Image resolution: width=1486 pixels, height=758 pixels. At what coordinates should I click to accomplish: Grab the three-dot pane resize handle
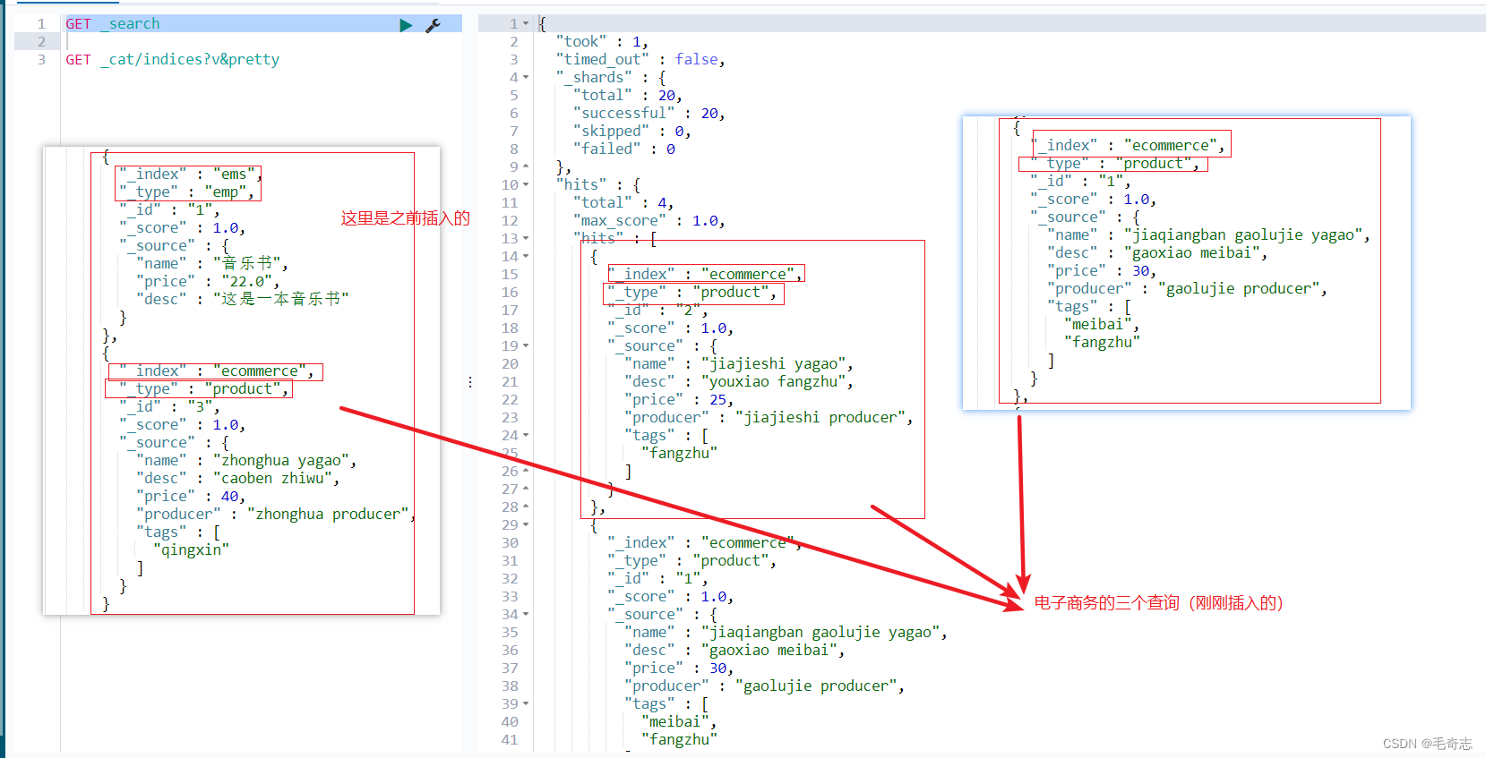pyautogui.click(x=470, y=382)
